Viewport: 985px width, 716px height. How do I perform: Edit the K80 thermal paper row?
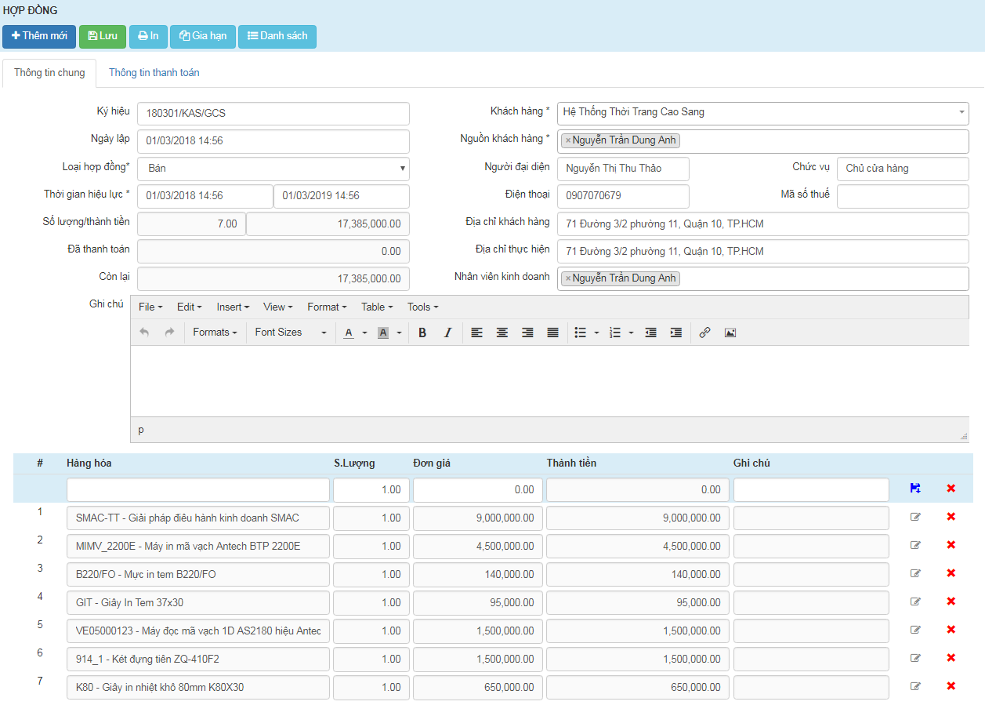click(915, 686)
